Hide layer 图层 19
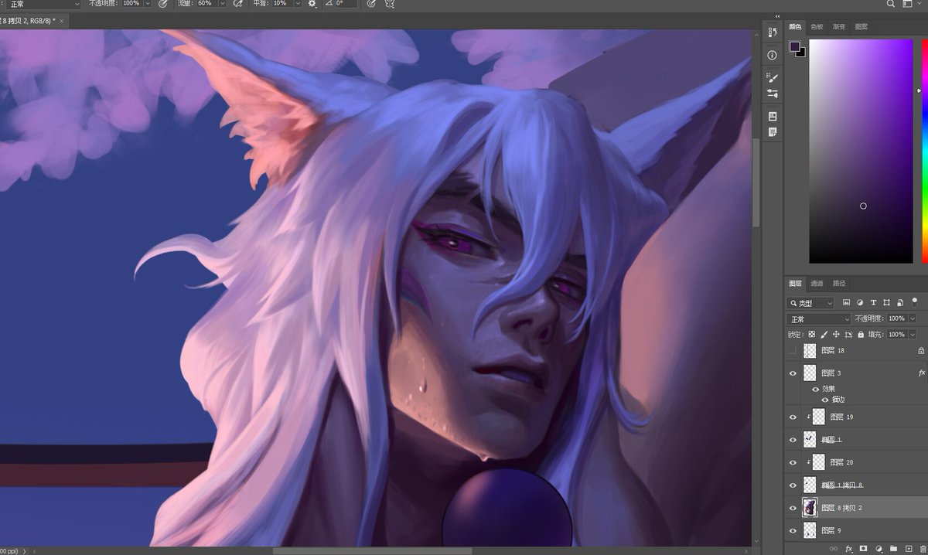 [x=793, y=417]
